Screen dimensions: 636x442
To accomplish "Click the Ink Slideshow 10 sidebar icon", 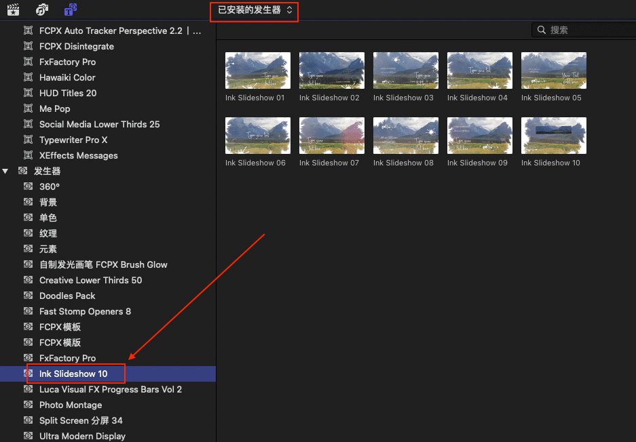I will (28, 374).
